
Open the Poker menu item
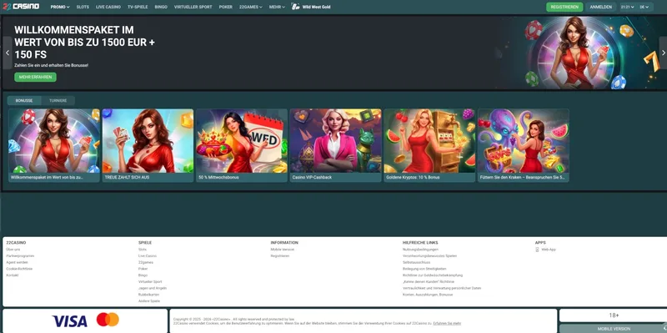pos(226,7)
